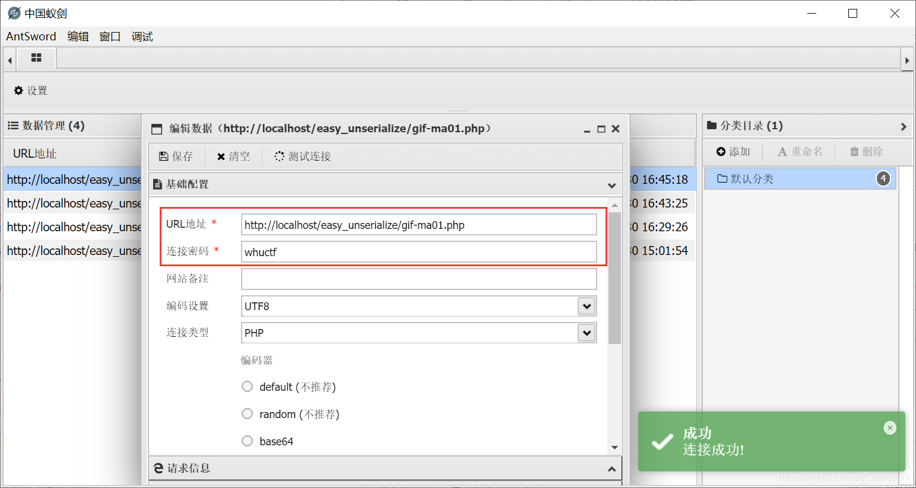Screen dimensions: 916x488
Task: Click the 保存 save button
Action: point(176,157)
